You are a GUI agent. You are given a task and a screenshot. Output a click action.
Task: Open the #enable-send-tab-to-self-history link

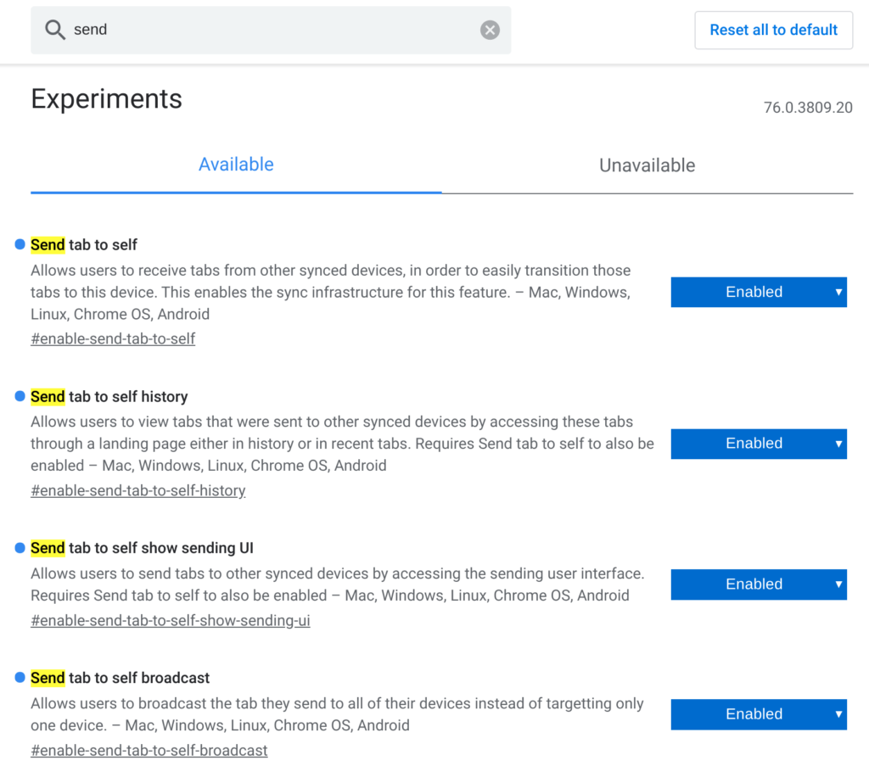pos(138,490)
